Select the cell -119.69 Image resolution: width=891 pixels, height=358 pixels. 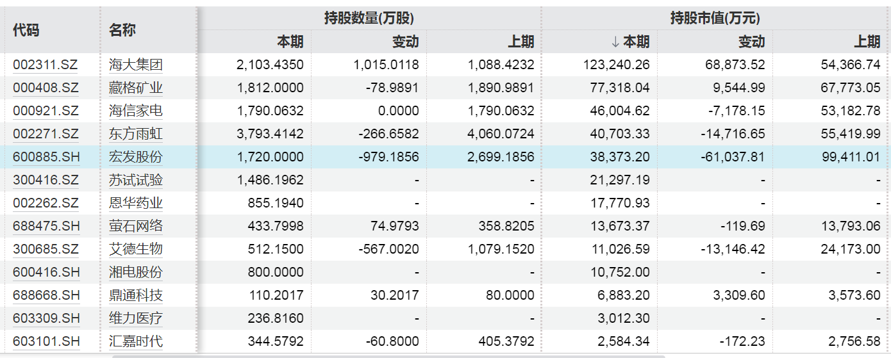742,226
